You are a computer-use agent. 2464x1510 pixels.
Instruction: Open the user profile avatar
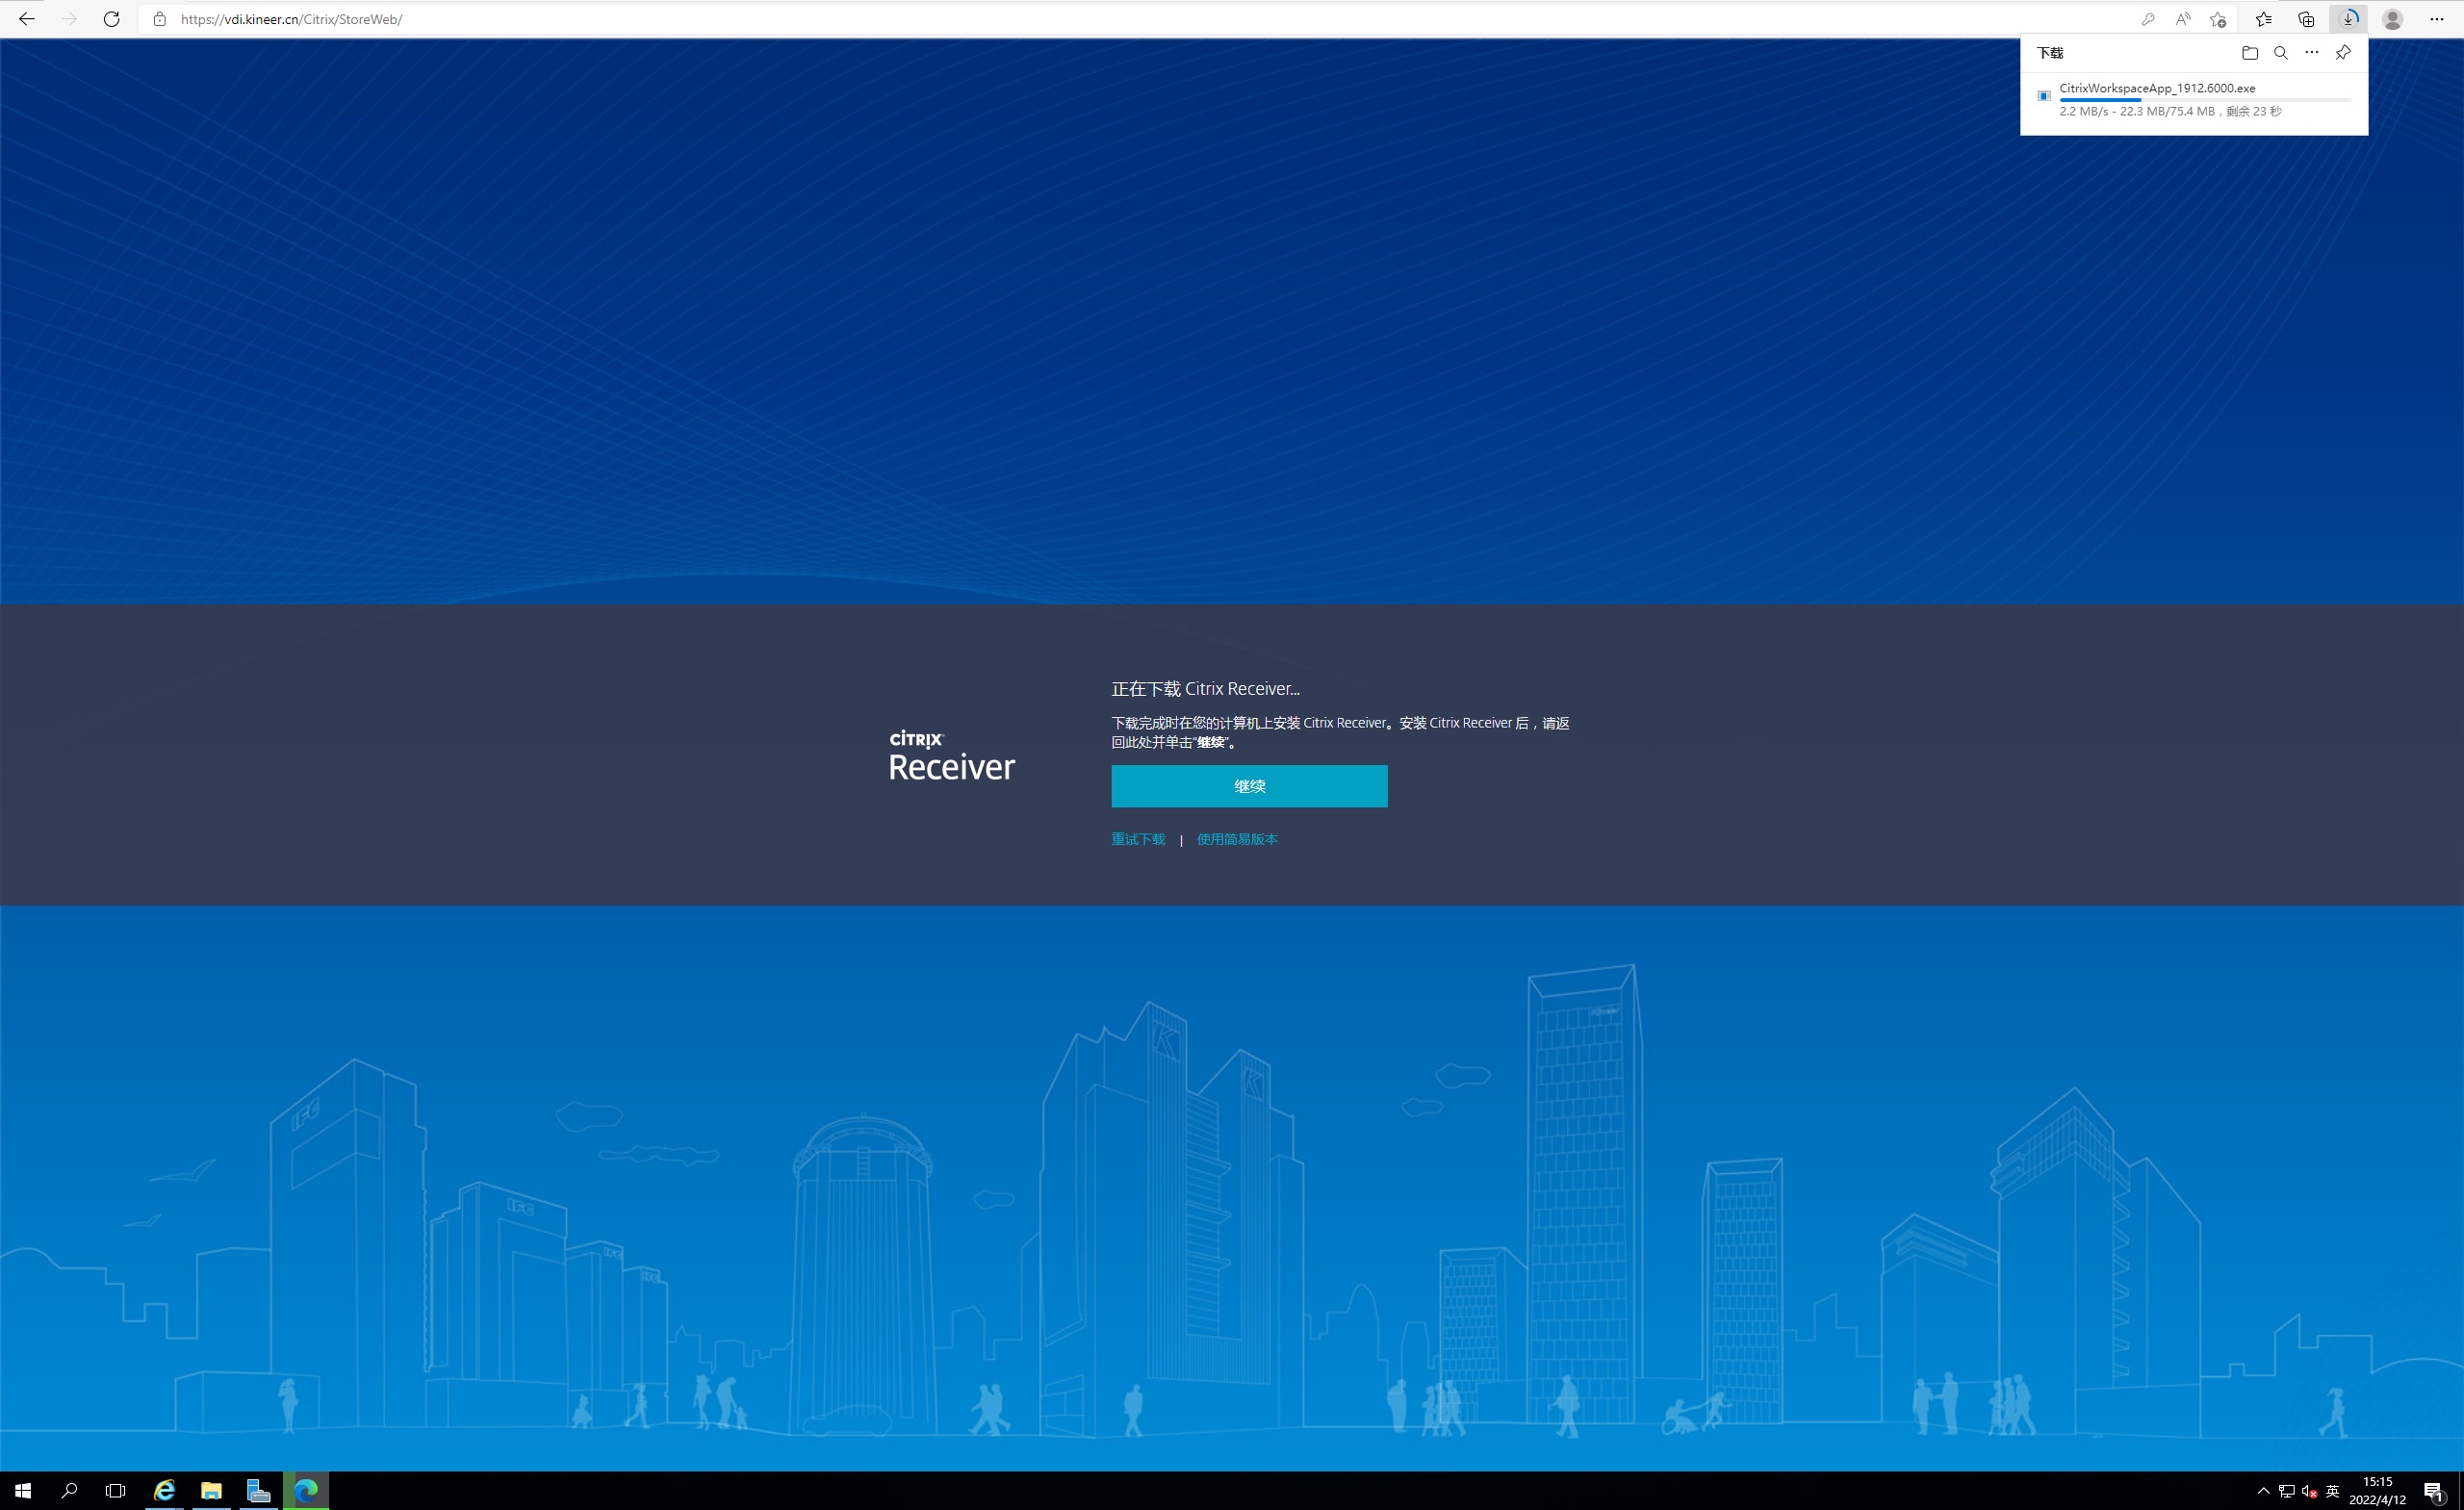coord(2392,19)
